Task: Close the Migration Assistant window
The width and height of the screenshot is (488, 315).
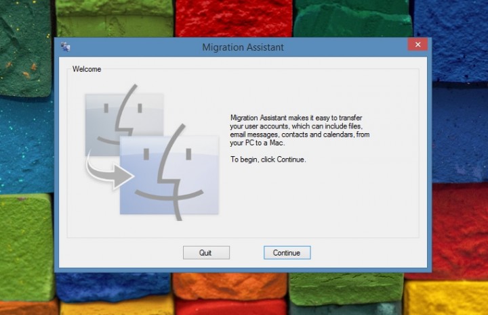Action: coord(418,45)
